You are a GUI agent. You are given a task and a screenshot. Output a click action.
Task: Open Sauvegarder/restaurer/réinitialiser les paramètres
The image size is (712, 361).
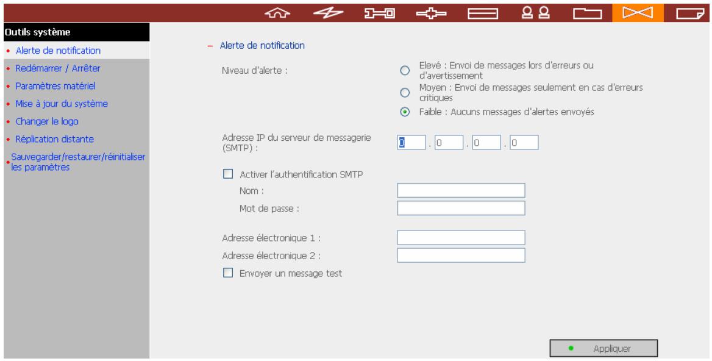coord(78,162)
